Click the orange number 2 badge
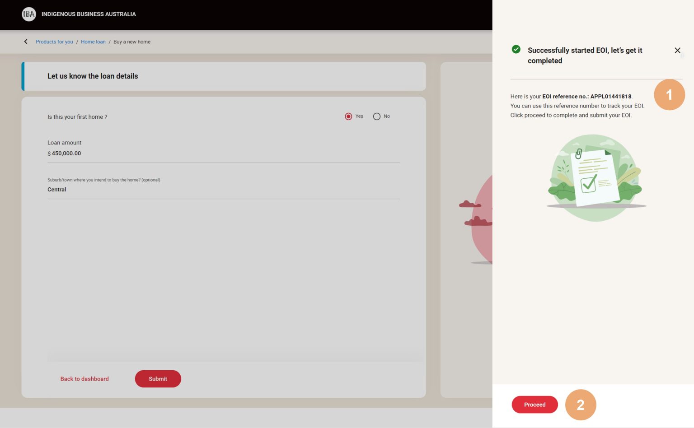The width and height of the screenshot is (694, 428). click(x=581, y=405)
